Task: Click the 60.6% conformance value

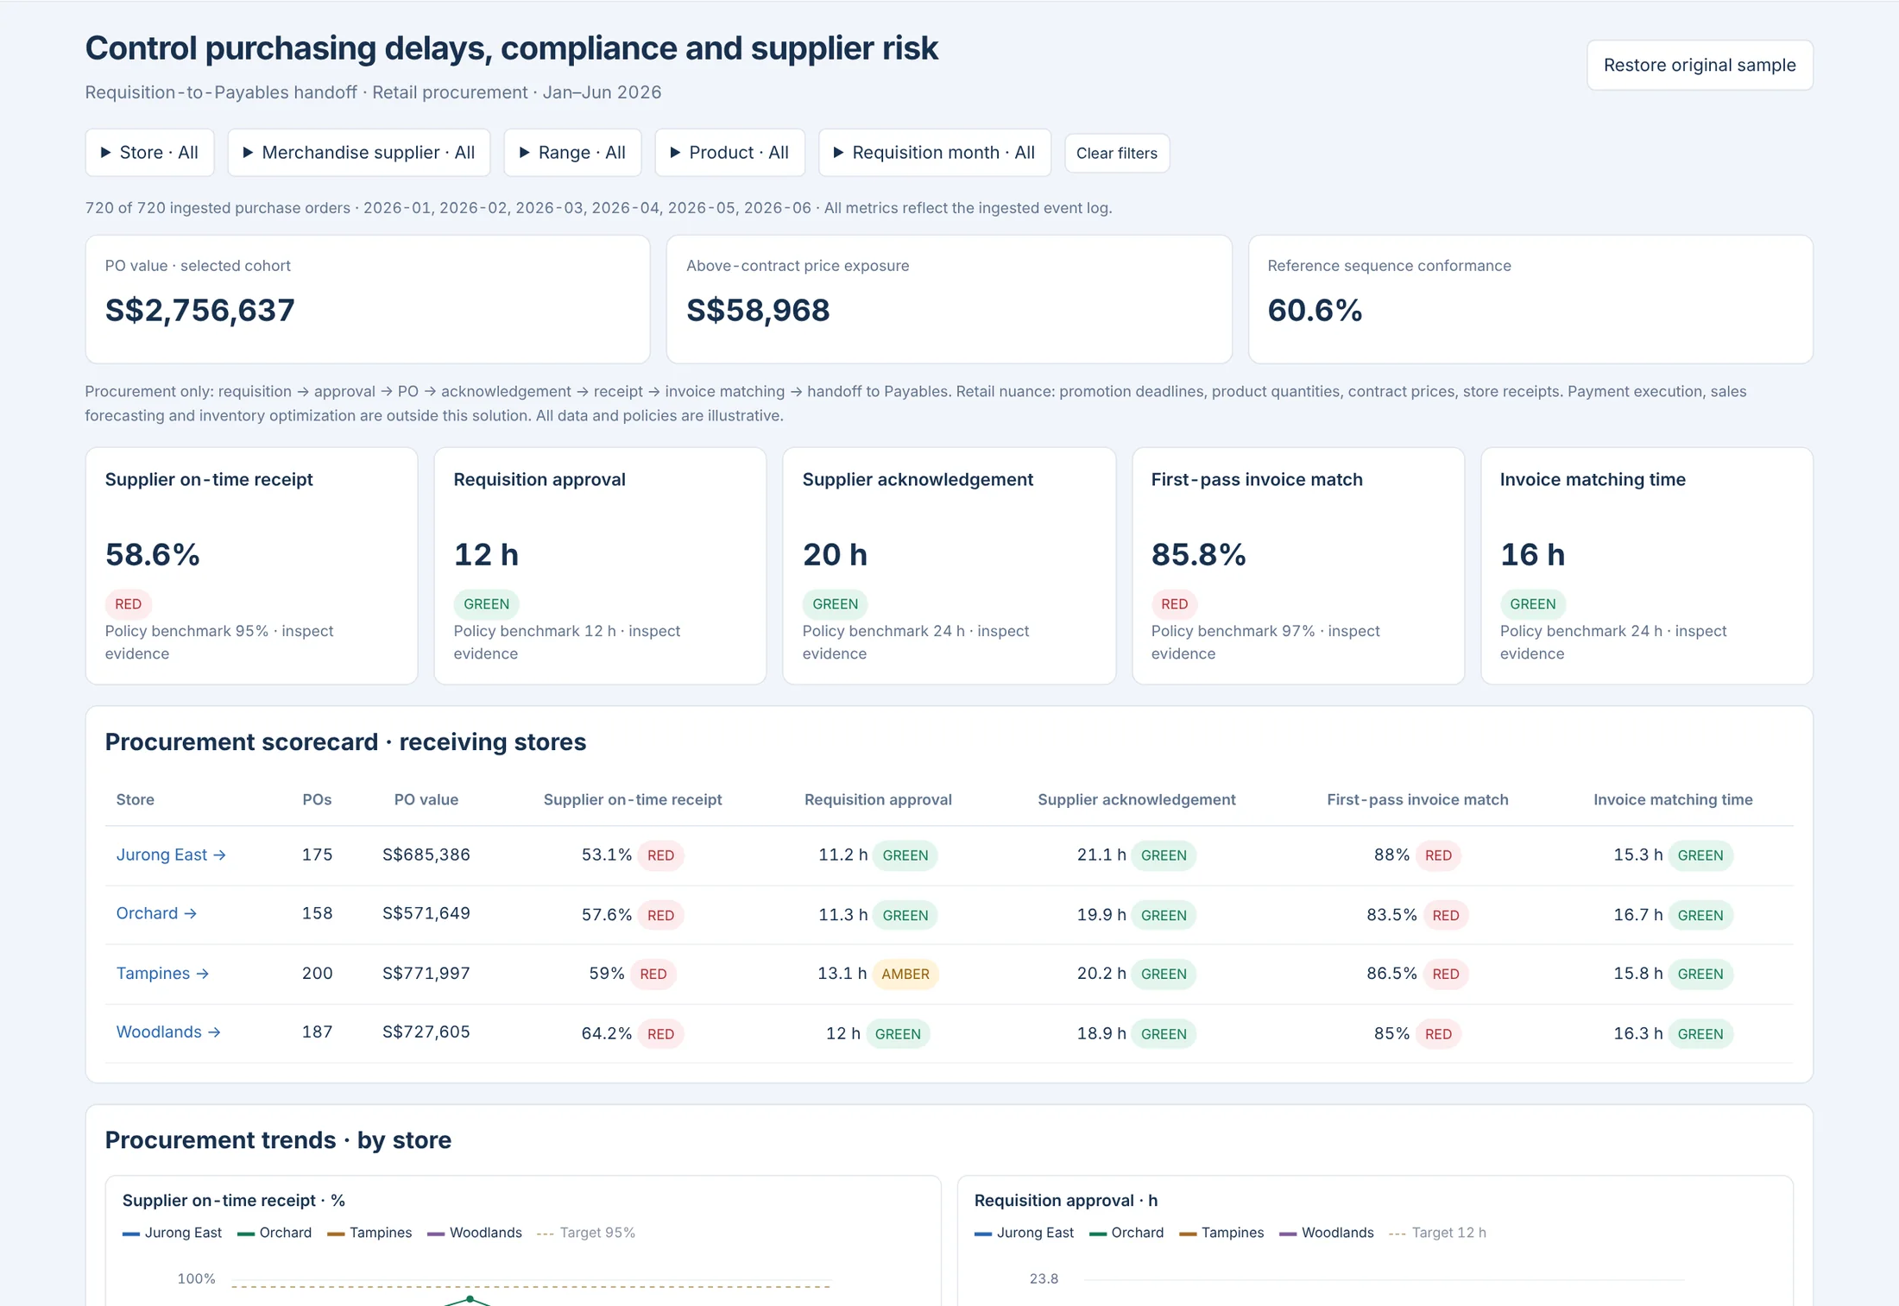Action: click(1315, 310)
